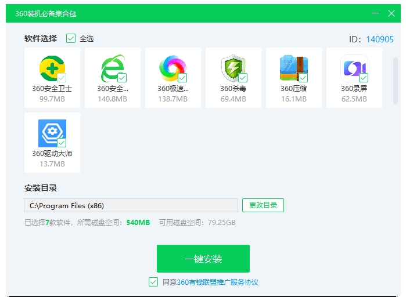Click the software list vertical scrollbar
This screenshot has width=406, height=301.
click(396, 81)
